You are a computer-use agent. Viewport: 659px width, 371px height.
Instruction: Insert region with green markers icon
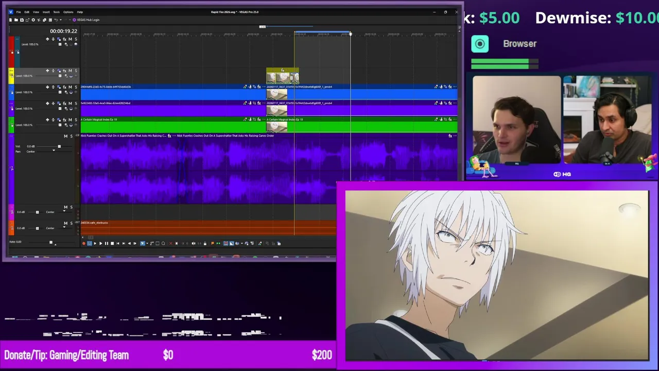click(218, 243)
